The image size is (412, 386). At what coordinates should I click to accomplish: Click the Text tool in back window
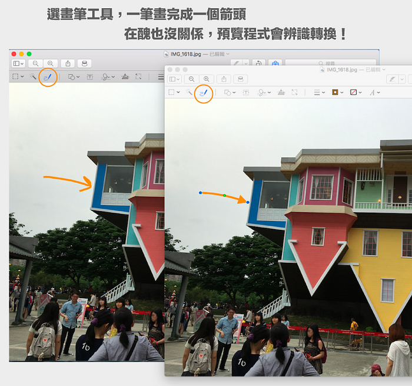coord(90,77)
